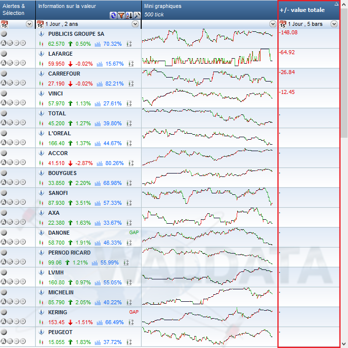Open the '1 Jour , 2 ans' dropdown
Viewport: 348px width, 348px height.
point(135,24)
